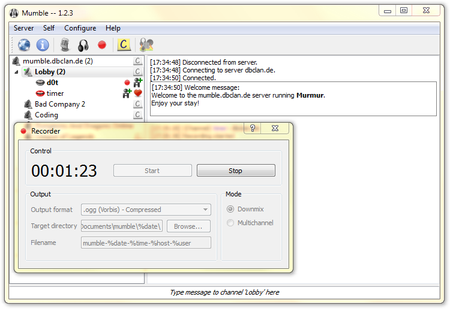450x309 pixels.
Task: Click the audio wizard icon in toolbar
Action: tap(146, 45)
